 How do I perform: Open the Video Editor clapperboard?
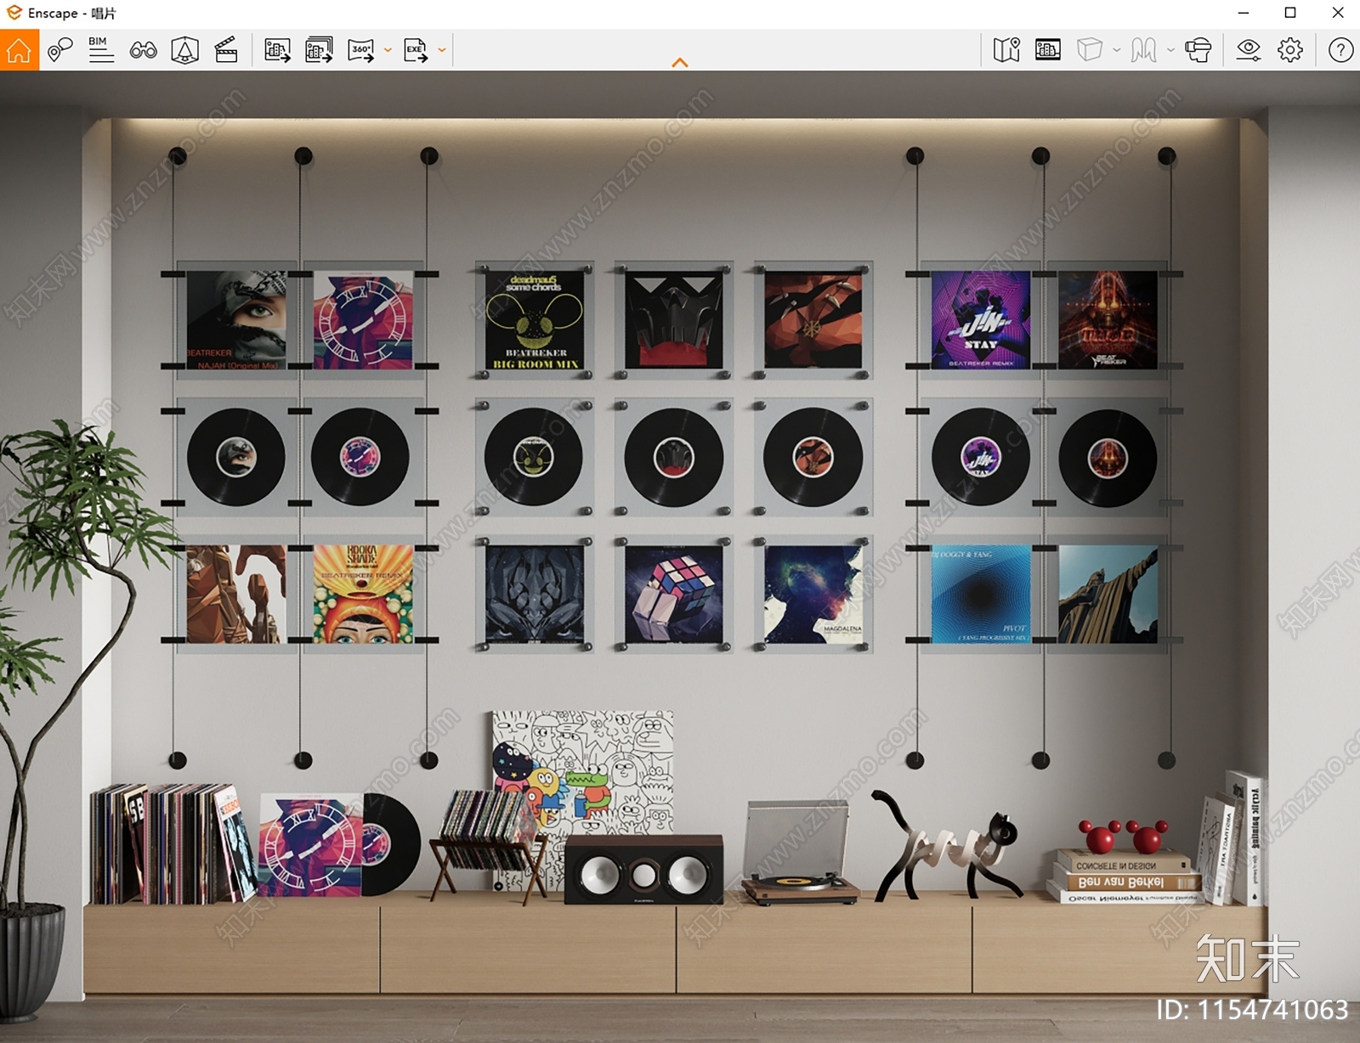(x=226, y=50)
